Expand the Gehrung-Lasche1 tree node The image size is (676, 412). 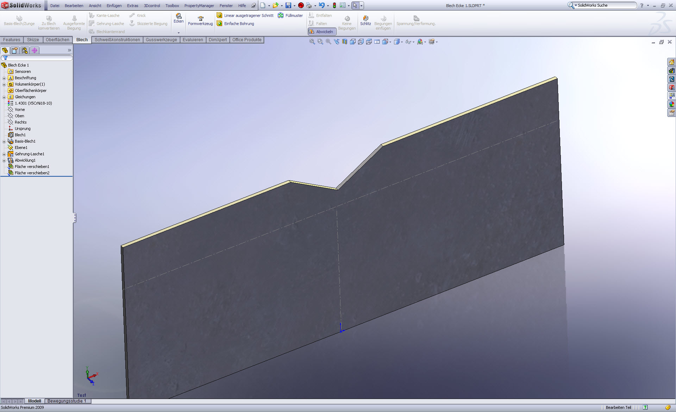pyautogui.click(x=4, y=154)
